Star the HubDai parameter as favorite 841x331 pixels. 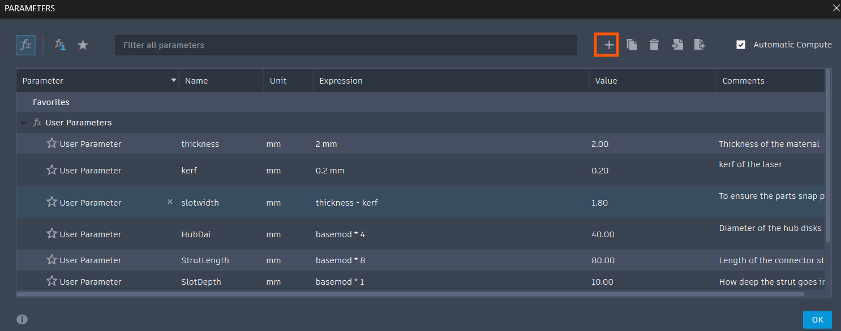pyautogui.click(x=52, y=234)
